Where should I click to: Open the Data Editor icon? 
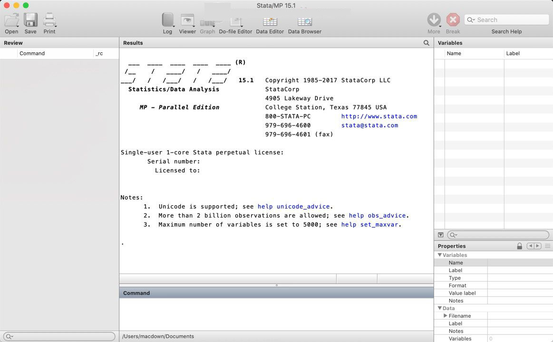point(270,22)
